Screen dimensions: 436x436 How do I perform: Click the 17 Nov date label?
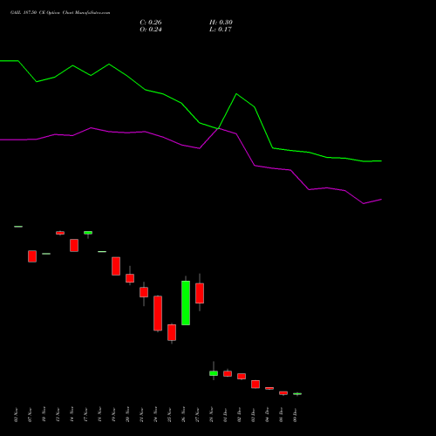click(85, 414)
